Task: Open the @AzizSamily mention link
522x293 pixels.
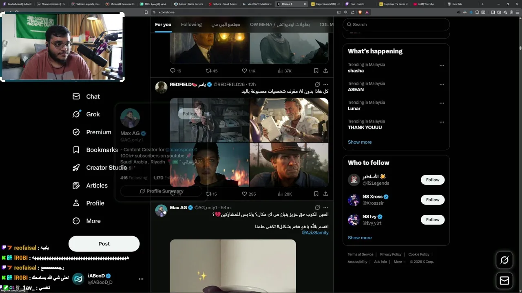Action: (315, 232)
